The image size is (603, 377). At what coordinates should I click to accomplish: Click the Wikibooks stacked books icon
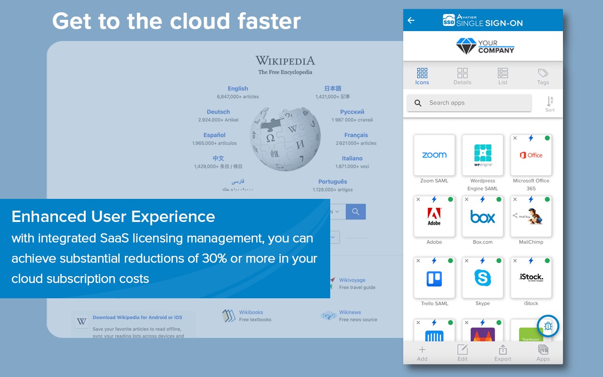pyautogui.click(x=229, y=316)
